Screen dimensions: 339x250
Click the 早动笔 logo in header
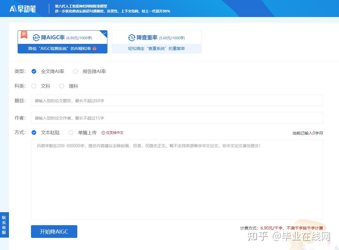point(23,9)
